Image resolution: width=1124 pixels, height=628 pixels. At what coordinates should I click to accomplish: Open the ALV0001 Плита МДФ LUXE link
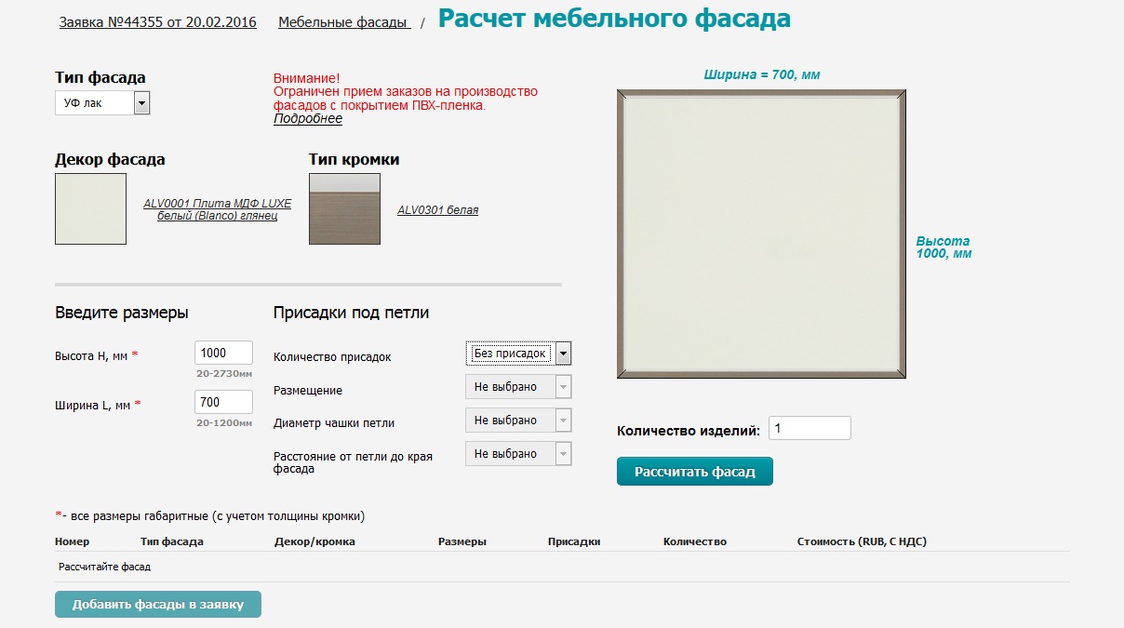(x=217, y=210)
